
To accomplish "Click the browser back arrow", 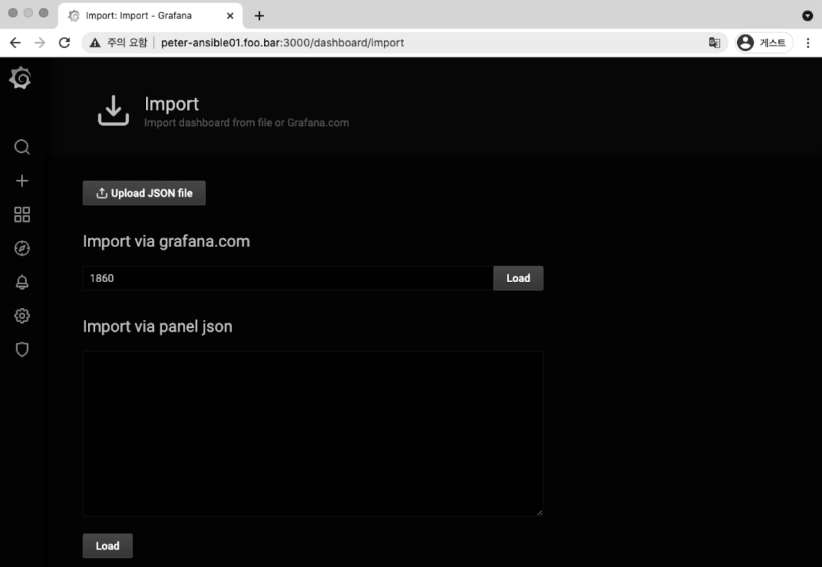I will coord(15,43).
